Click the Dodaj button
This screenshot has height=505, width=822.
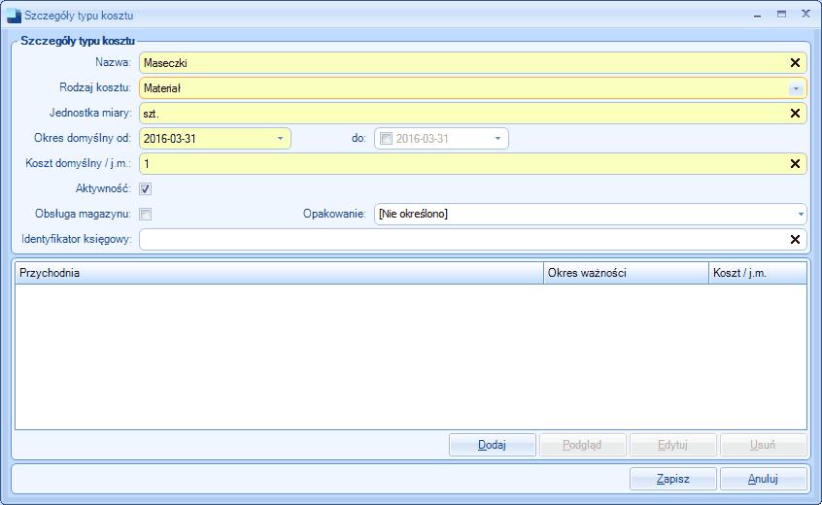pos(493,445)
